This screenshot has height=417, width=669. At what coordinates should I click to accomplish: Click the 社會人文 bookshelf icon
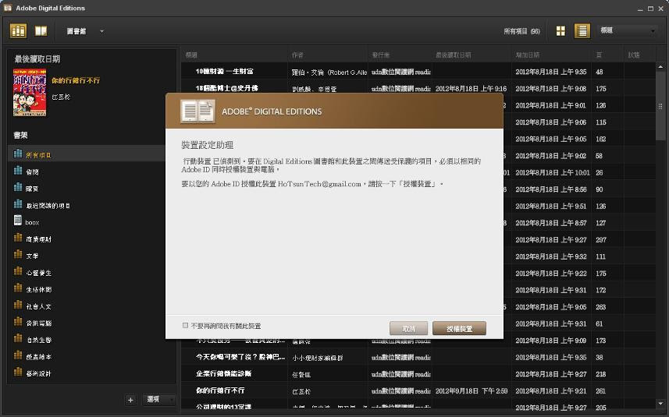[x=18, y=305]
